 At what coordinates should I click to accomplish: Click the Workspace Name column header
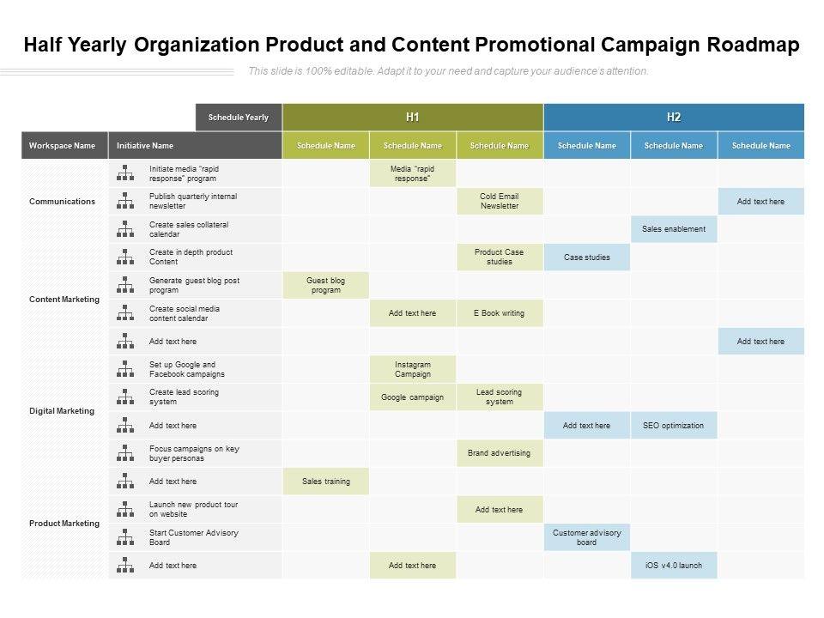pos(63,146)
